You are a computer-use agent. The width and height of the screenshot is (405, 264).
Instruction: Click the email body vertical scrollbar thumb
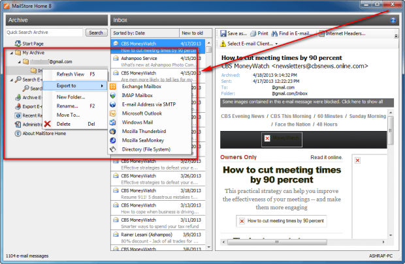tap(391, 130)
